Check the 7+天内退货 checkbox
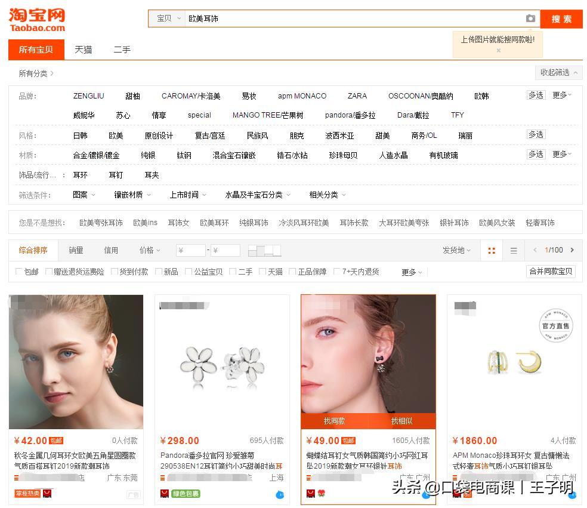 pyautogui.click(x=337, y=271)
